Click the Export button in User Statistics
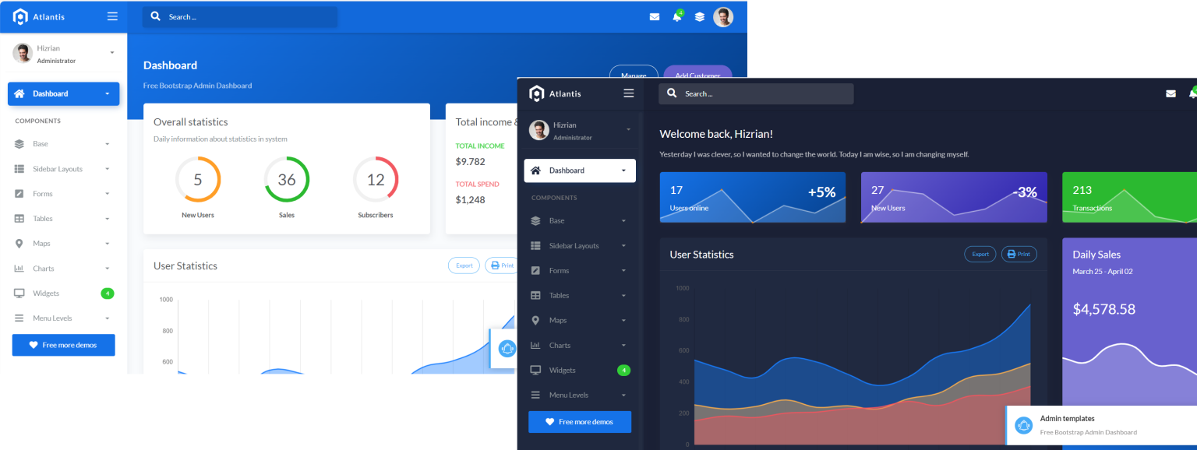1197x450 pixels. click(464, 265)
